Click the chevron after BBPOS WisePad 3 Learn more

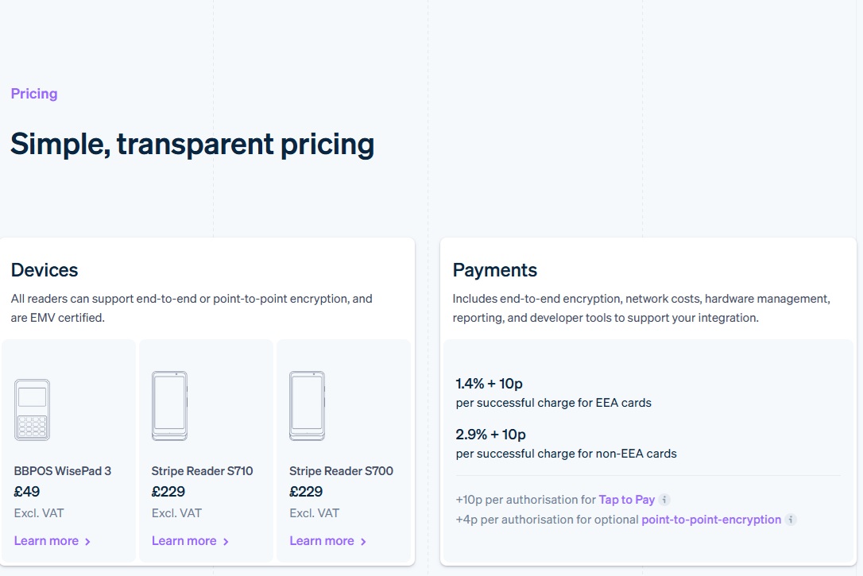[87, 540]
